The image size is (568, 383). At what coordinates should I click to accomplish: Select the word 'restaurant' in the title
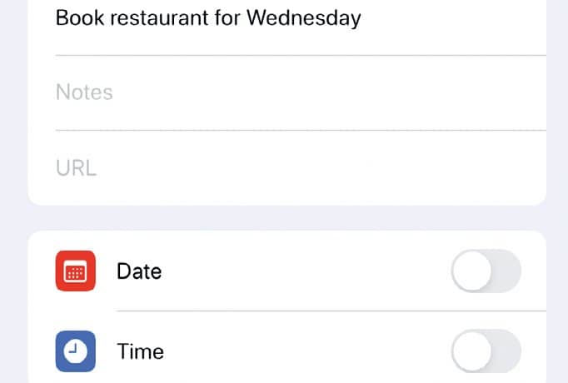159,17
